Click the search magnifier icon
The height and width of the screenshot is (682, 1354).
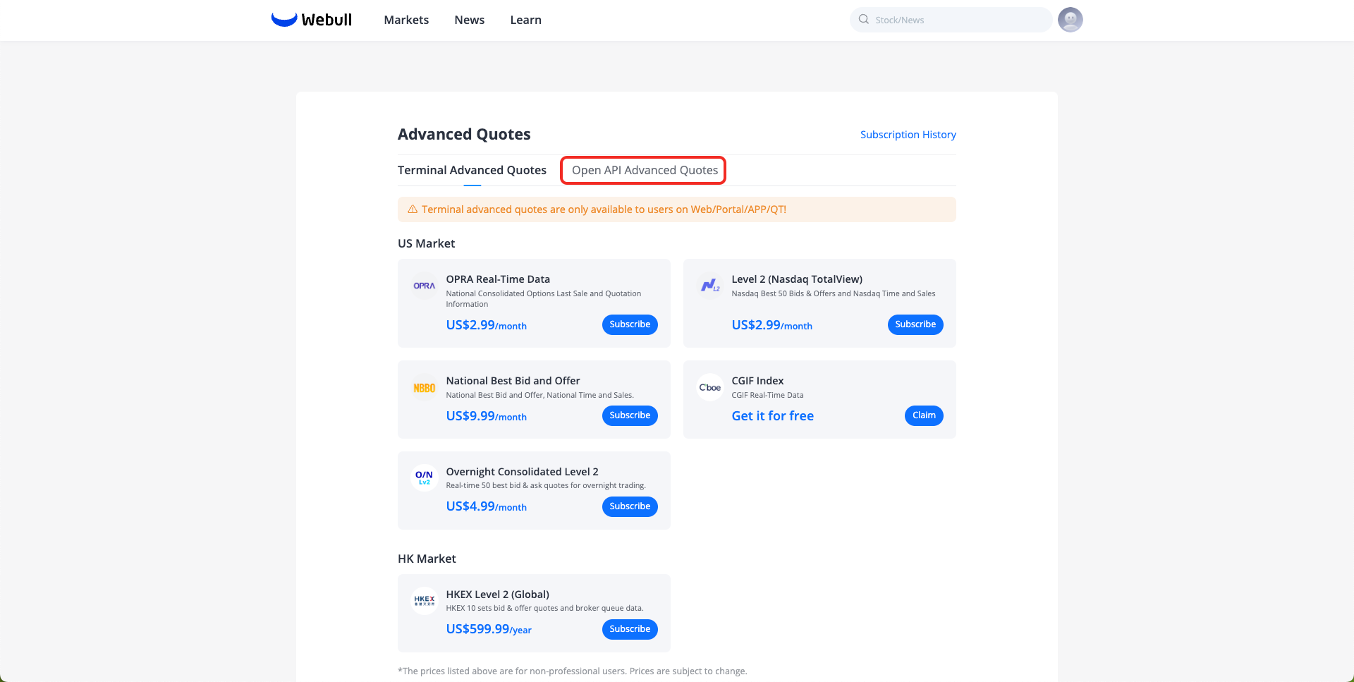pos(863,20)
